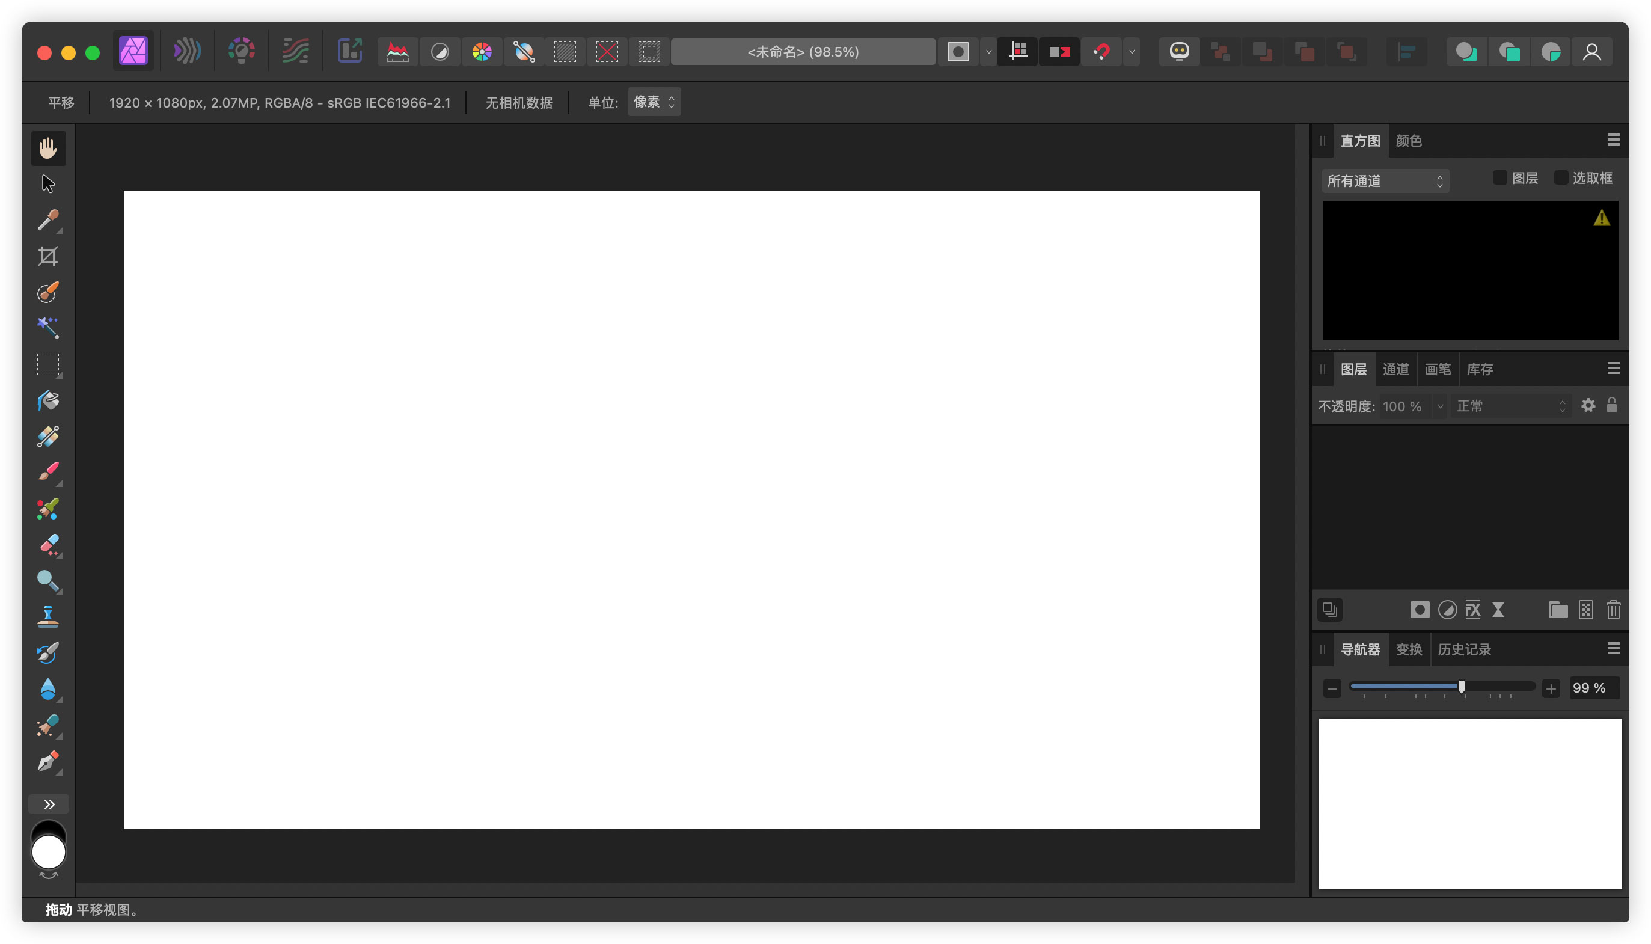Add mask layer in Layers panel
Screen dimensions: 1651x944
[x=1420, y=610]
